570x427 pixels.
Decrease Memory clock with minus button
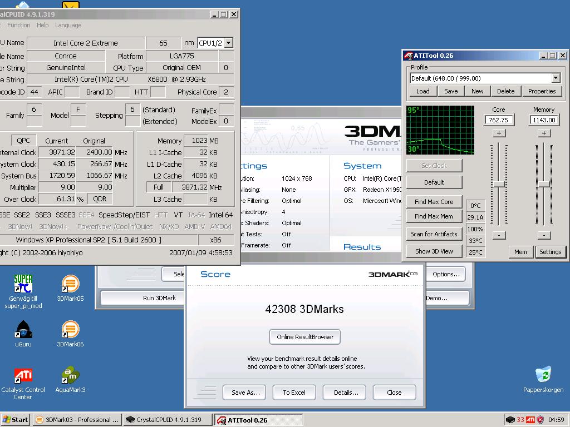pyautogui.click(x=544, y=235)
